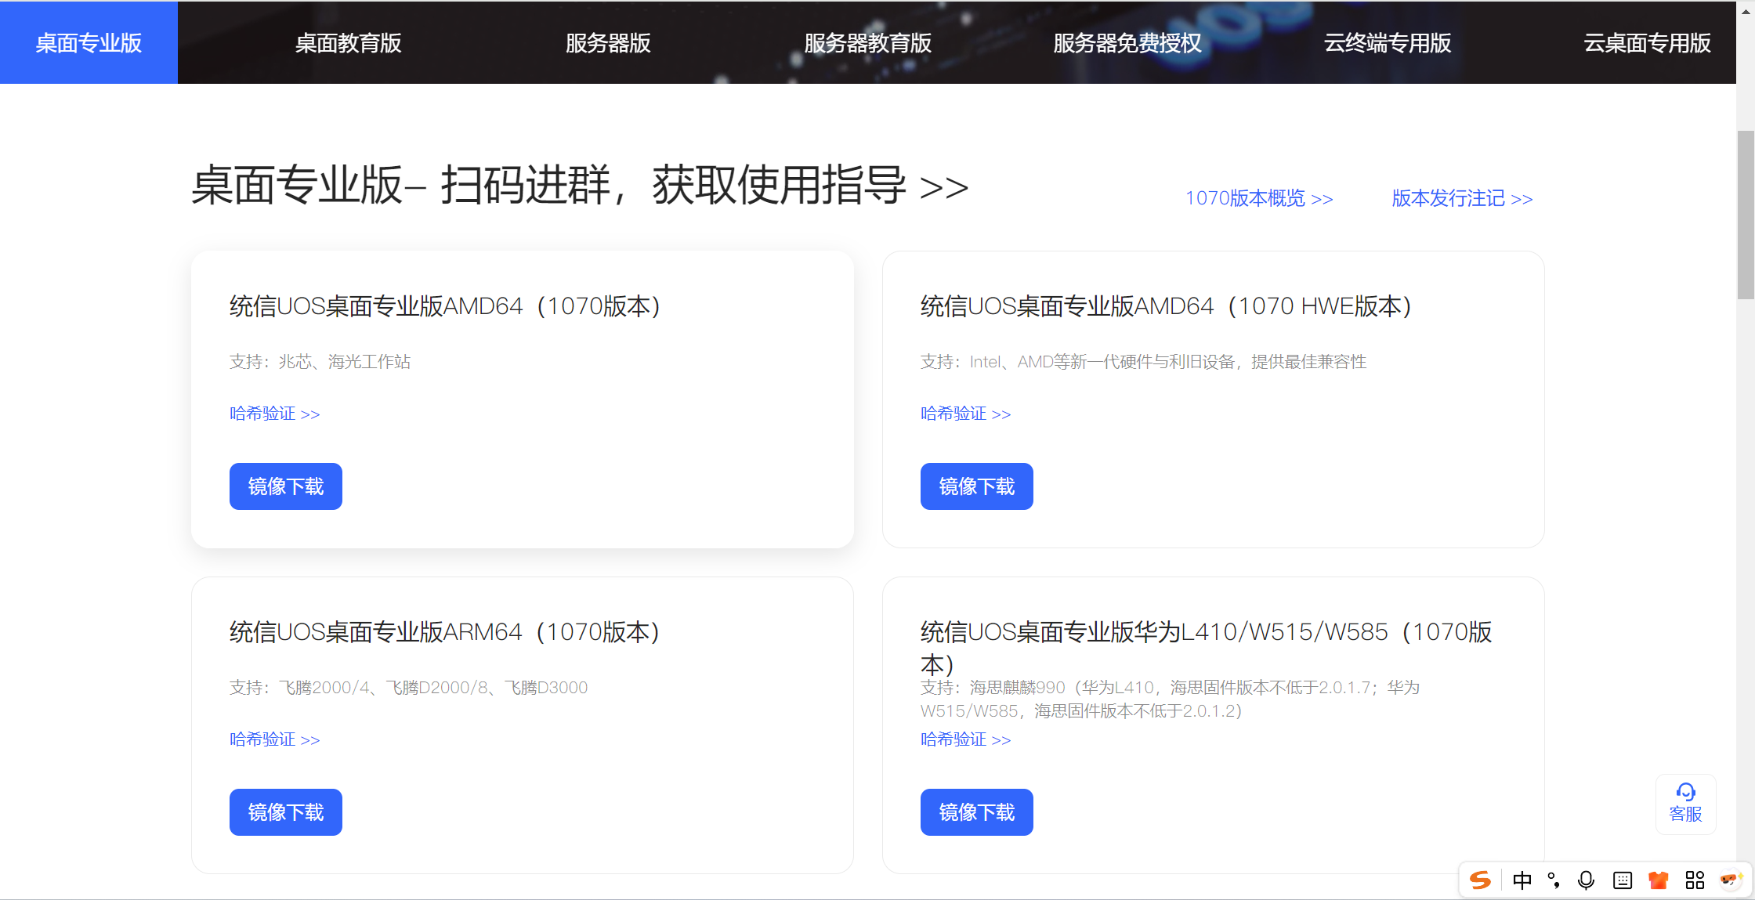
Task: Select the 云终端专用版 tab
Action: 1388,42
